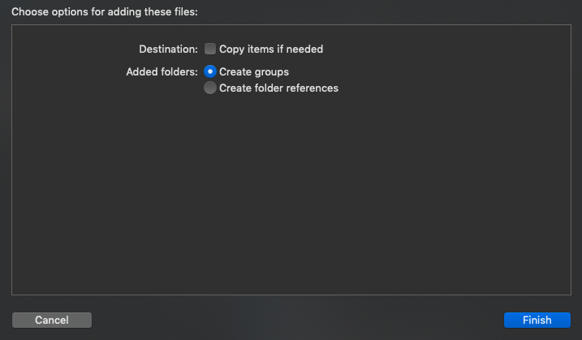Image resolution: width=582 pixels, height=340 pixels.
Task: Click the 'Copy items if needed' label text
Action: (x=271, y=49)
